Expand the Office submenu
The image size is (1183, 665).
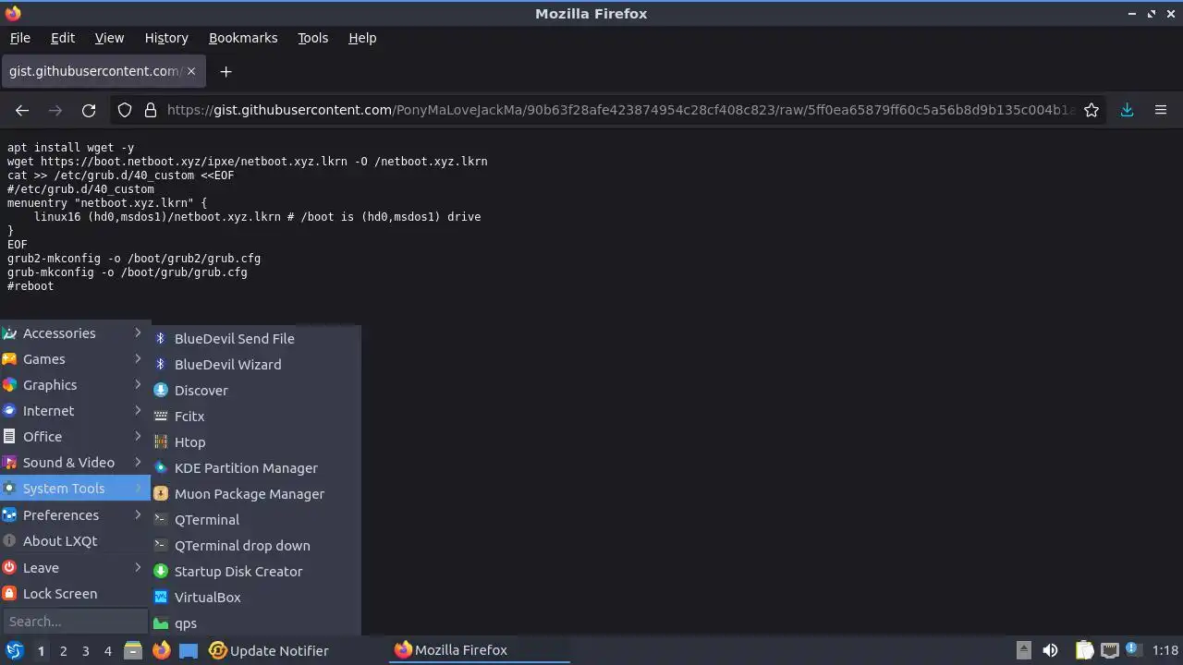coord(75,437)
